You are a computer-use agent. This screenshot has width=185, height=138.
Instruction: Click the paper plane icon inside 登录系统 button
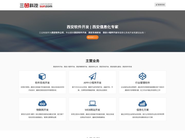(x=156, y=5)
